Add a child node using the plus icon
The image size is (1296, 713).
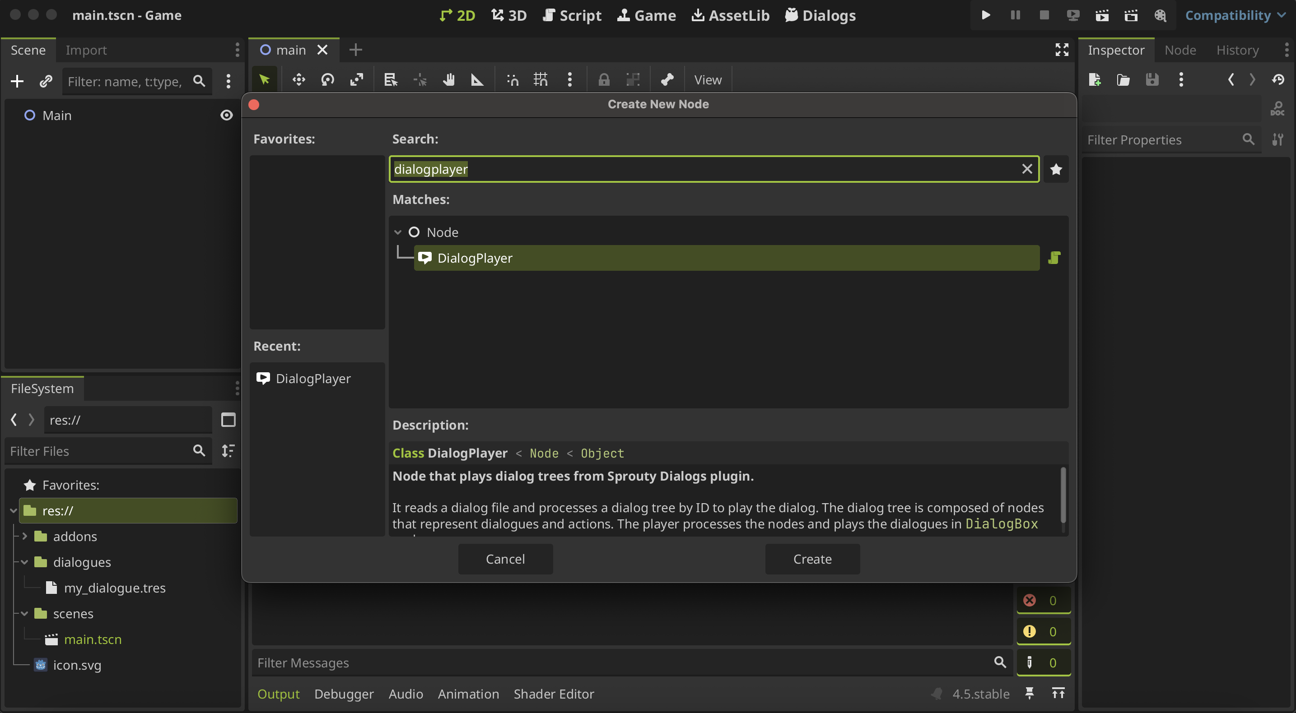(17, 81)
